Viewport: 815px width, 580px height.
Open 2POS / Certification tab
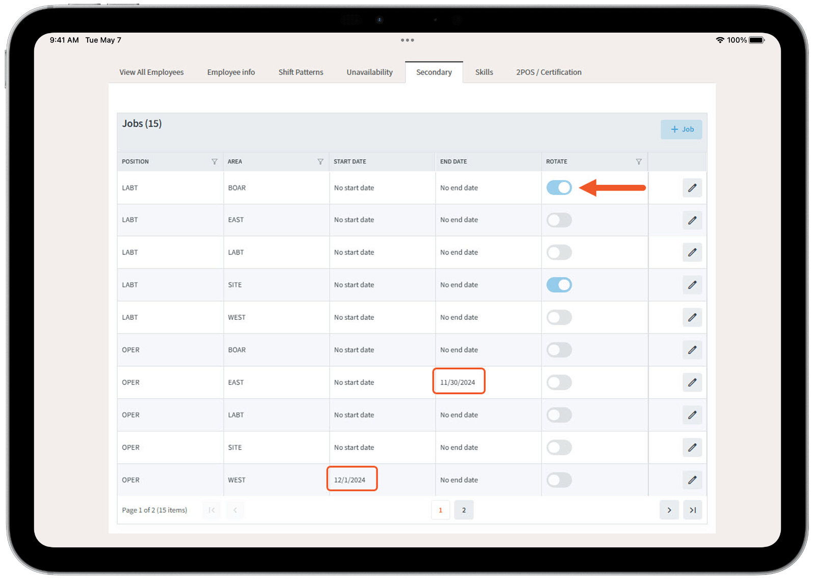tap(549, 72)
